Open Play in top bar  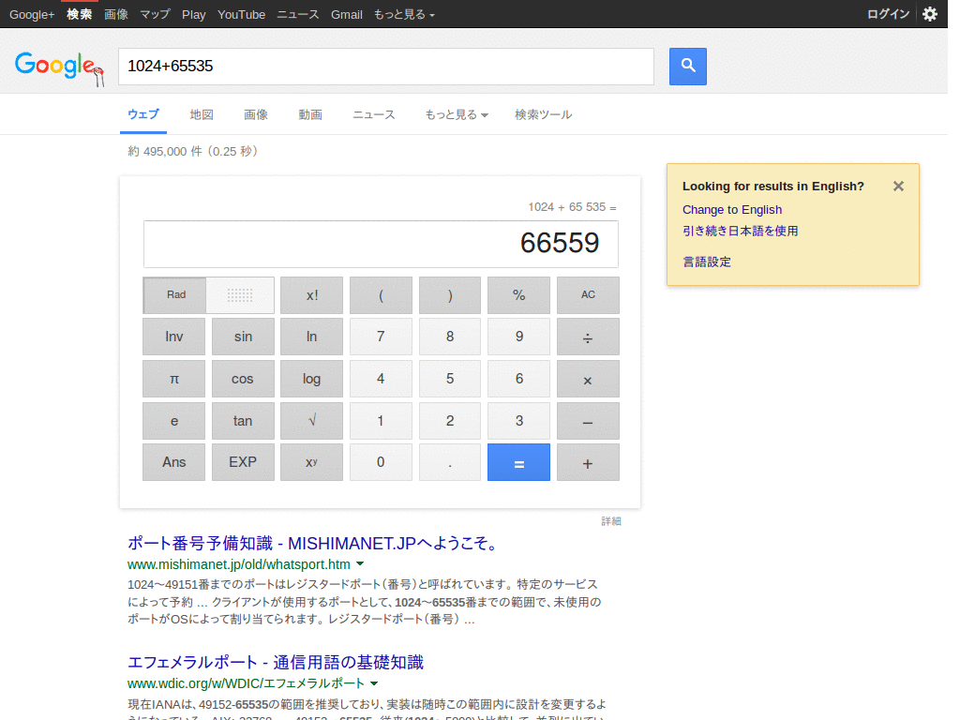click(193, 14)
